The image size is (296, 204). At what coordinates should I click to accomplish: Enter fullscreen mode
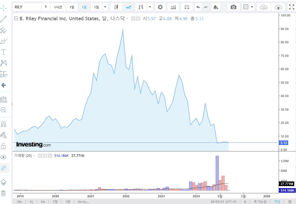pos(292,7)
